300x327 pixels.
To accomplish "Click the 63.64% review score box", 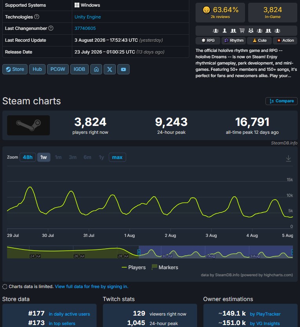I will pyautogui.click(x=220, y=13).
